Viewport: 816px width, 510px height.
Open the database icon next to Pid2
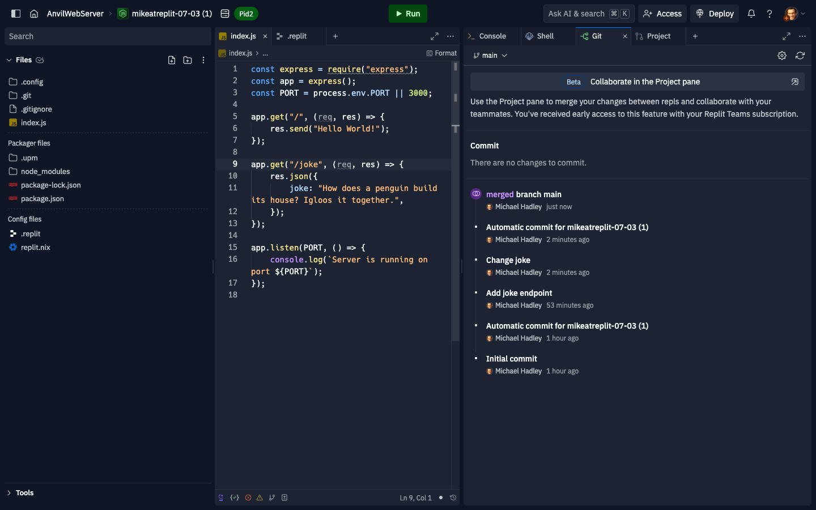point(225,14)
